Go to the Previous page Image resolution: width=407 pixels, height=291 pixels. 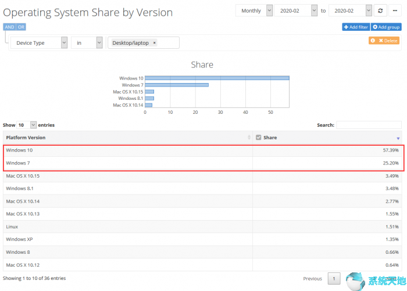click(312, 279)
